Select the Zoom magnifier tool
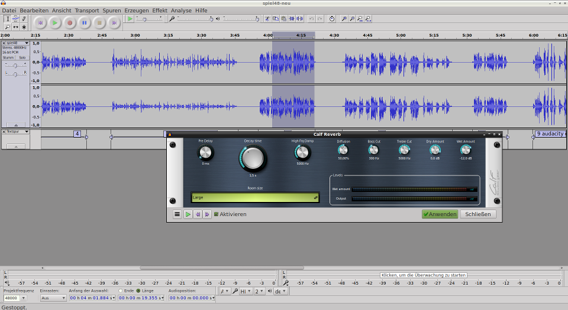This screenshot has width=568, height=310. (8, 27)
